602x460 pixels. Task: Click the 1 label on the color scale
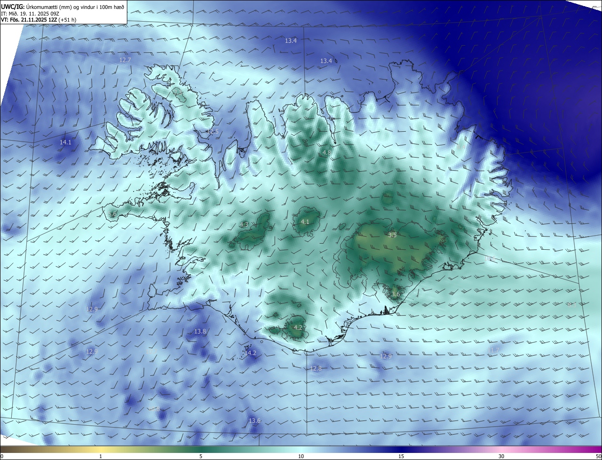point(101,456)
